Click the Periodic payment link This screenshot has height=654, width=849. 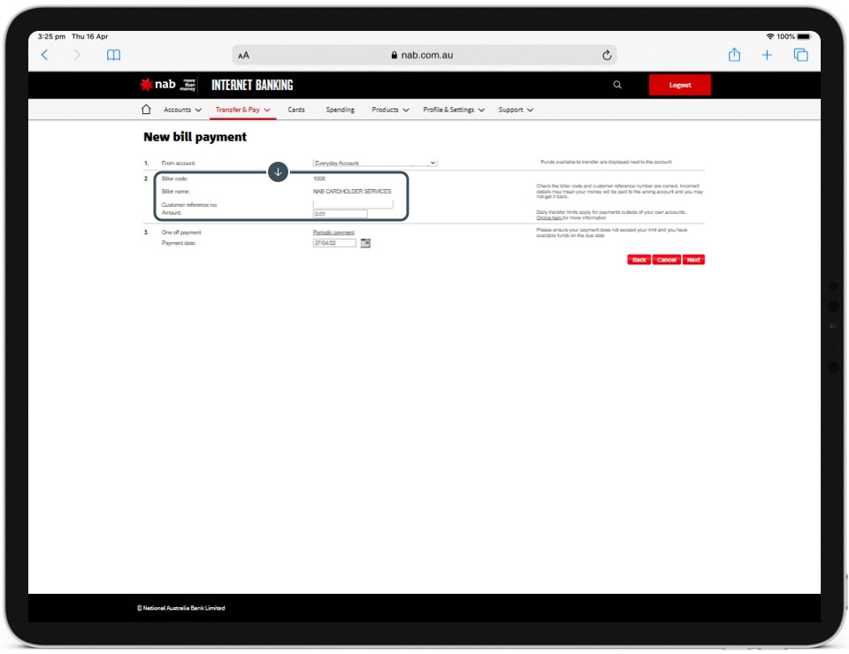pos(333,232)
